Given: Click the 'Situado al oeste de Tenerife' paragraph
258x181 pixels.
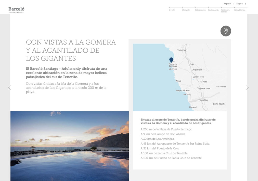Looking at the screenshot, I should [178, 121].
